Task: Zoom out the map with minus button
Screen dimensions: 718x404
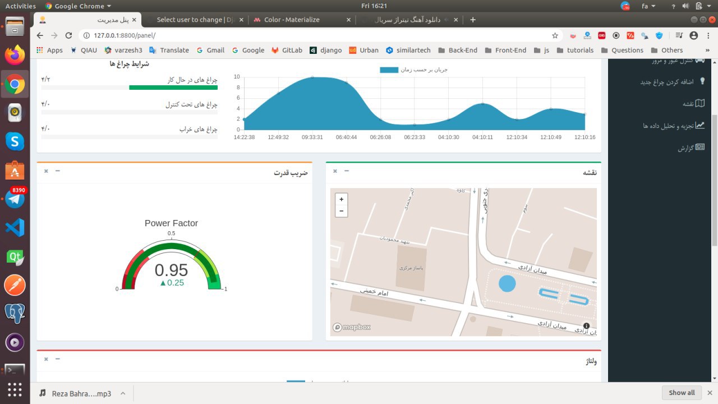Action: pyautogui.click(x=341, y=212)
